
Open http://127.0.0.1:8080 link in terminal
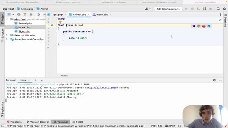pos(102,87)
